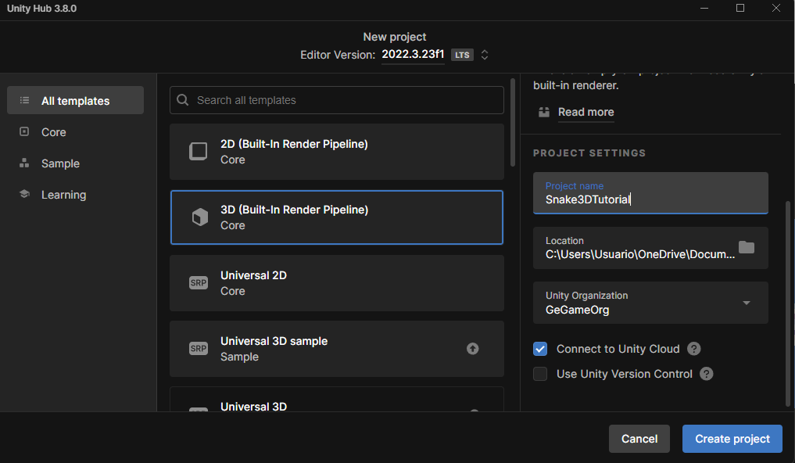This screenshot has height=463, width=795.
Task: Choose the Universal 2D template
Action: (x=337, y=283)
